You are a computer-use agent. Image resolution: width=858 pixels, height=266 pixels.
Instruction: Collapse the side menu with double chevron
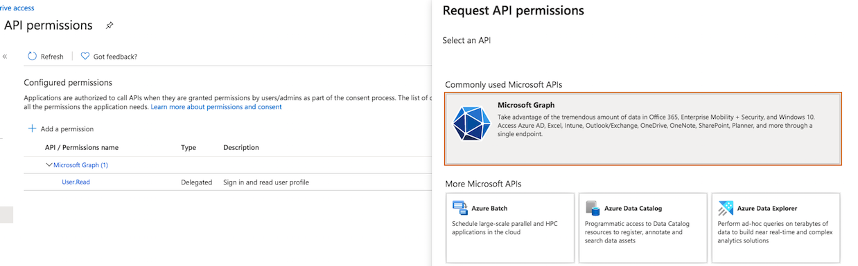(5, 57)
